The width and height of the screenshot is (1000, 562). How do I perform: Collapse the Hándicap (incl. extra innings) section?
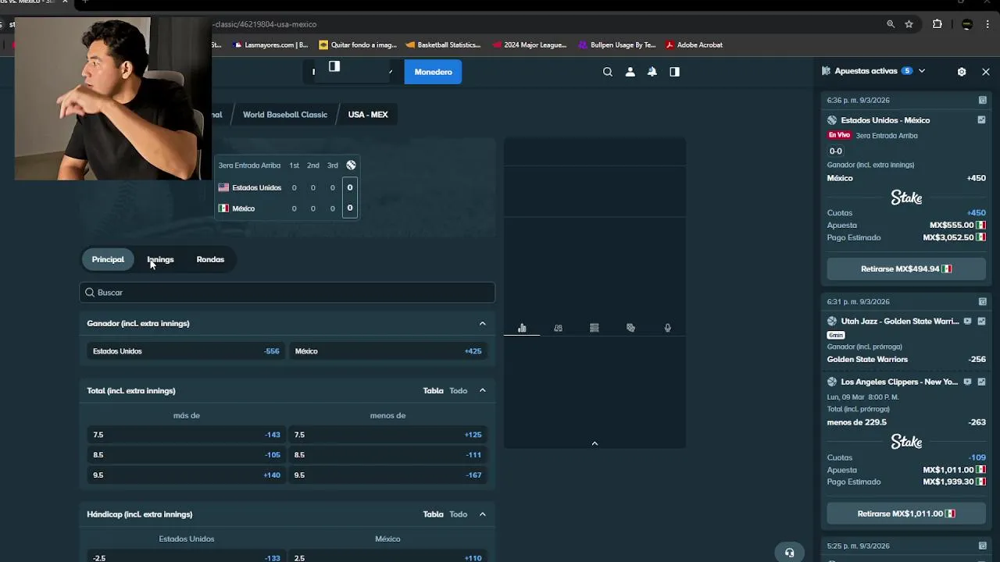[482, 514]
